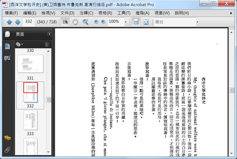
Task: Click the document vertical scrollbar handle
Action: click(x=231, y=90)
